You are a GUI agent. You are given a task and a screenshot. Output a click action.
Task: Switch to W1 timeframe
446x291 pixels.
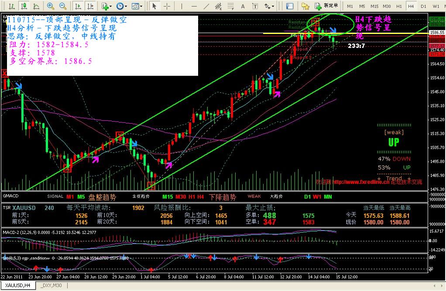click(x=436, y=6)
